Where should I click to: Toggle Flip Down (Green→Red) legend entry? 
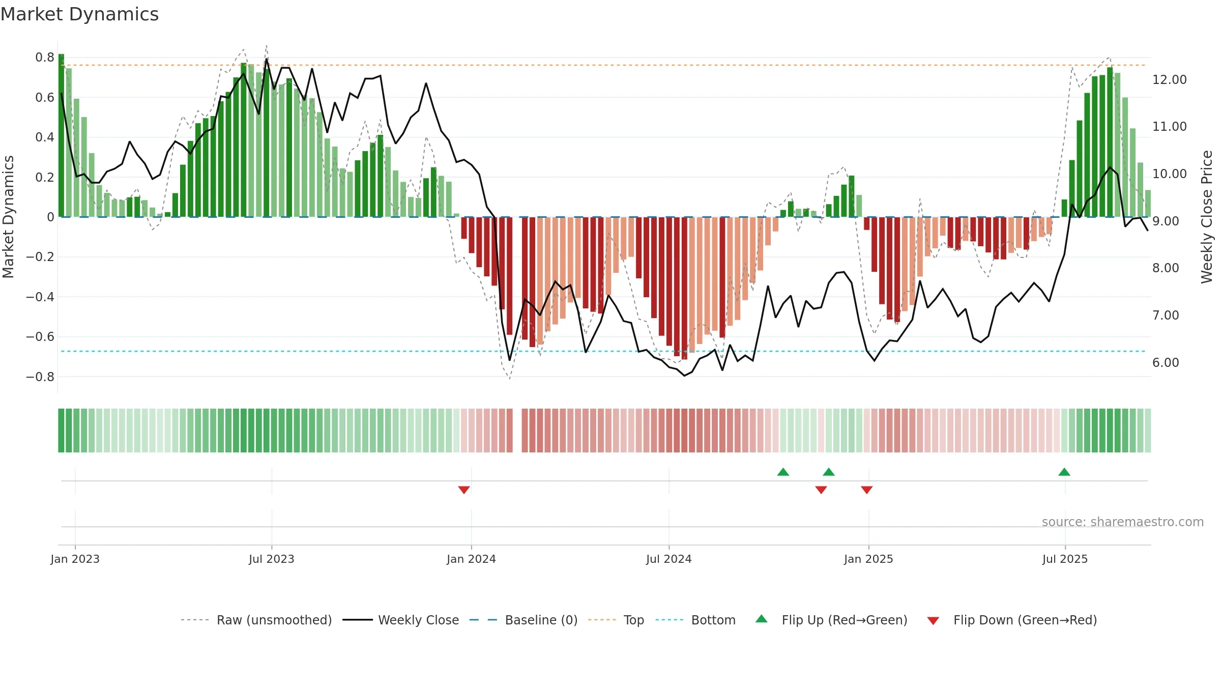(1012, 620)
